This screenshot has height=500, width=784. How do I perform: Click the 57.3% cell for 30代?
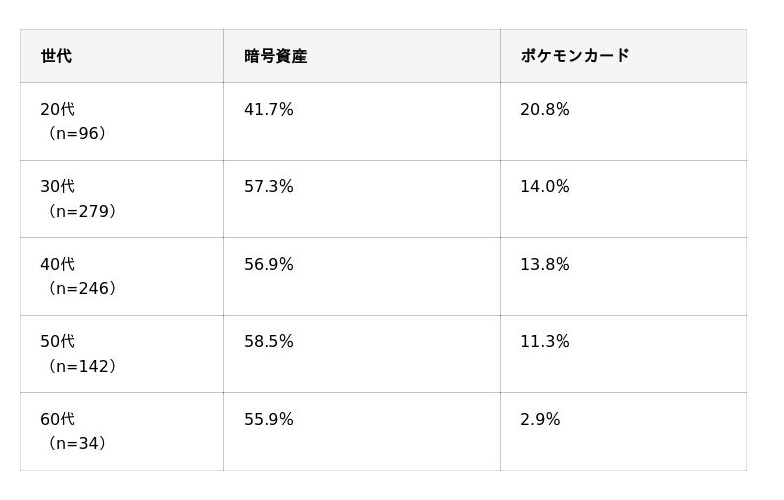[269, 187]
